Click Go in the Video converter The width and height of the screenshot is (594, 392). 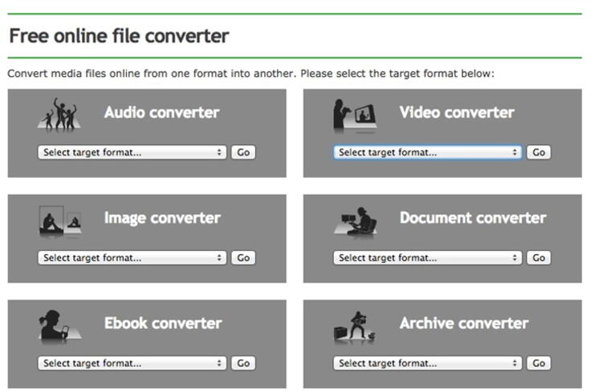[539, 152]
